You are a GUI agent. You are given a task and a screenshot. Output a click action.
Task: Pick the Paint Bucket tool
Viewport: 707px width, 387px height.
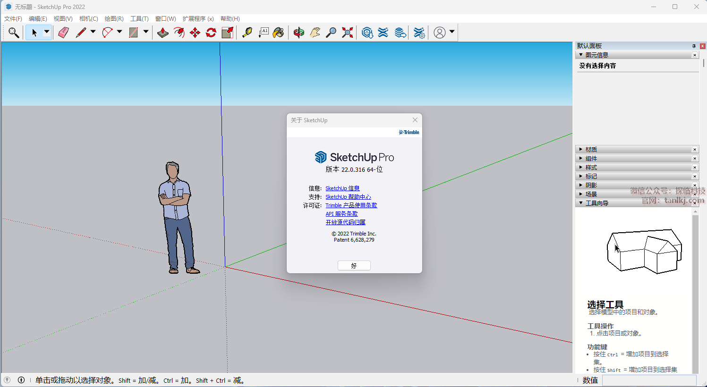(x=279, y=33)
